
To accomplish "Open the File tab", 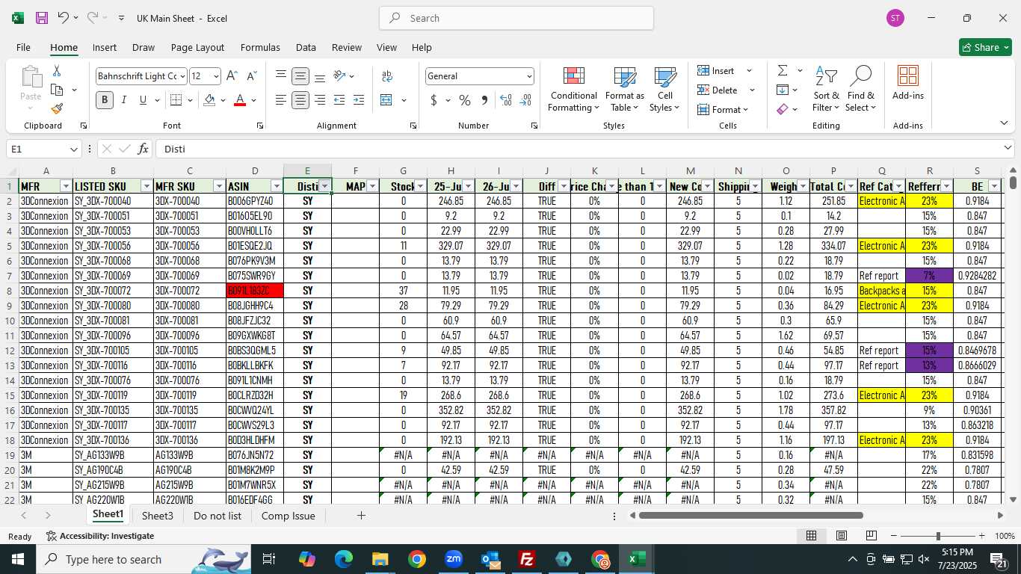I will 24,47.
